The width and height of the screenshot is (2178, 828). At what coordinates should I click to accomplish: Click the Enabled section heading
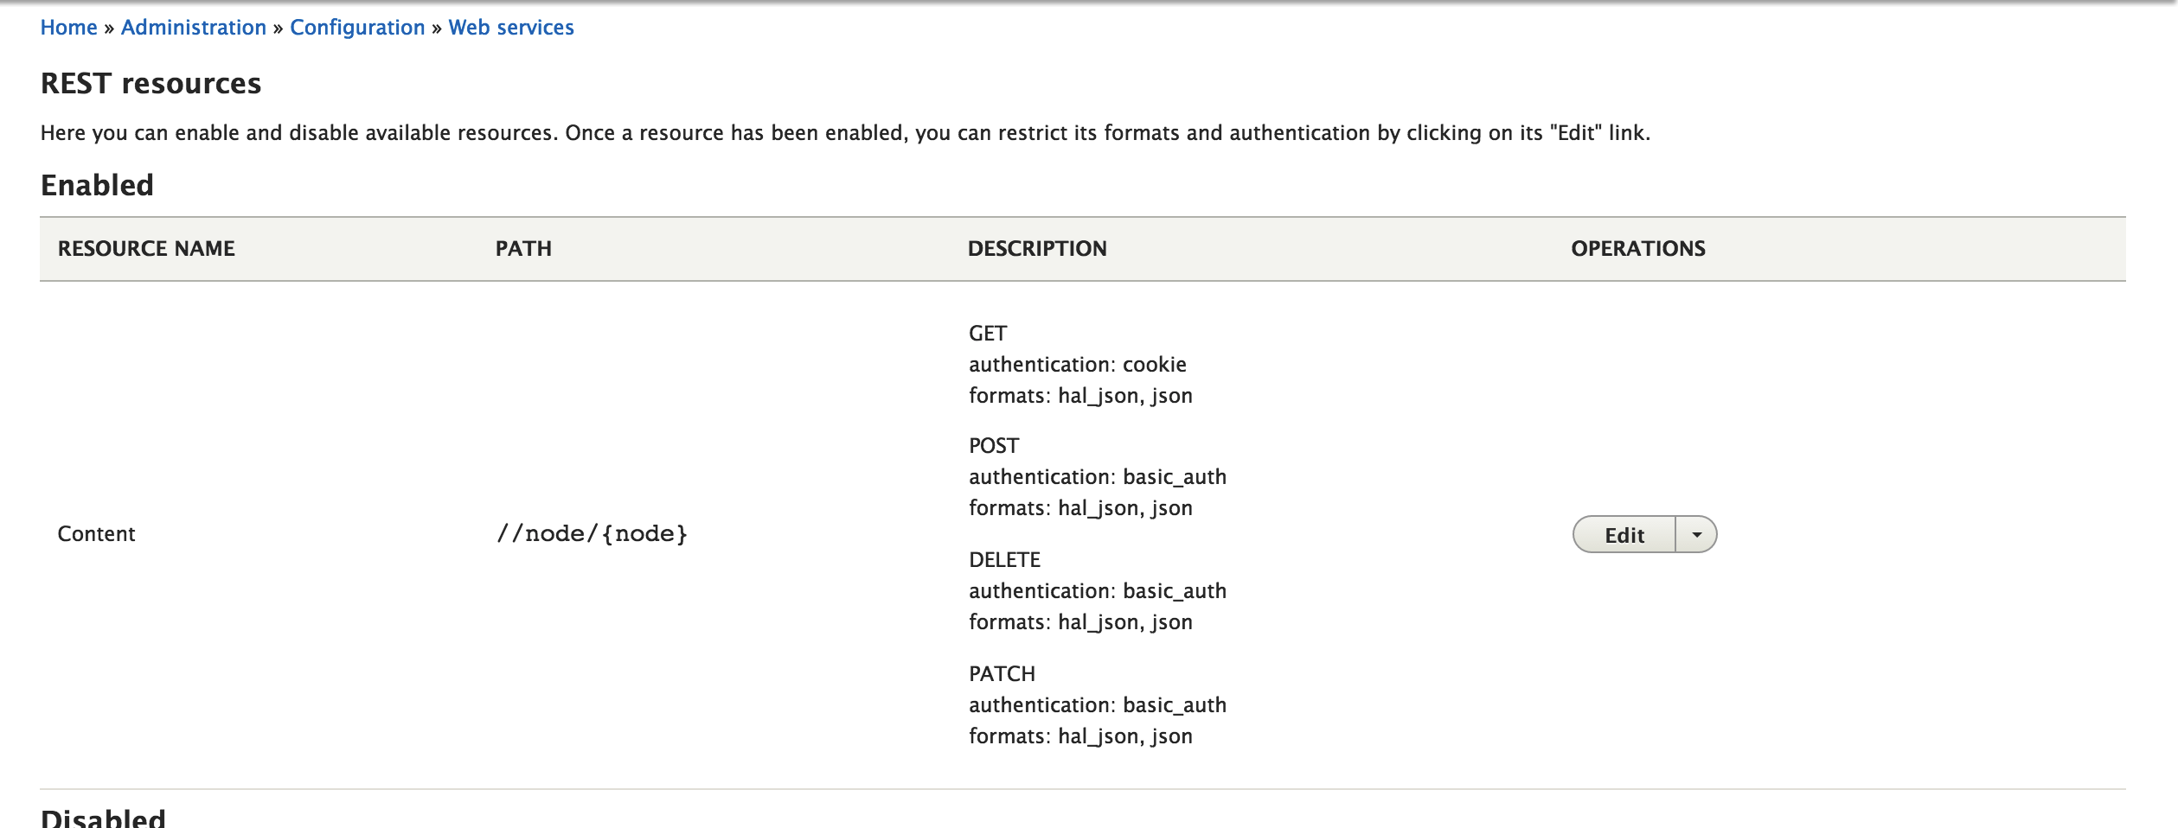pyautogui.click(x=97, y=186)
